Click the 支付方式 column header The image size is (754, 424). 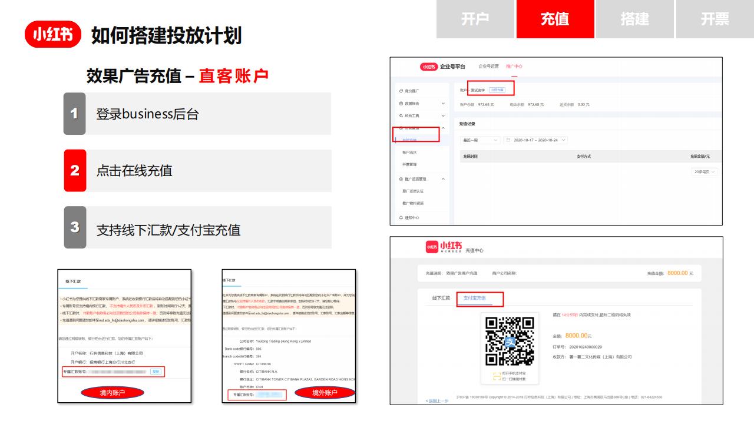(x=584, y=156)
